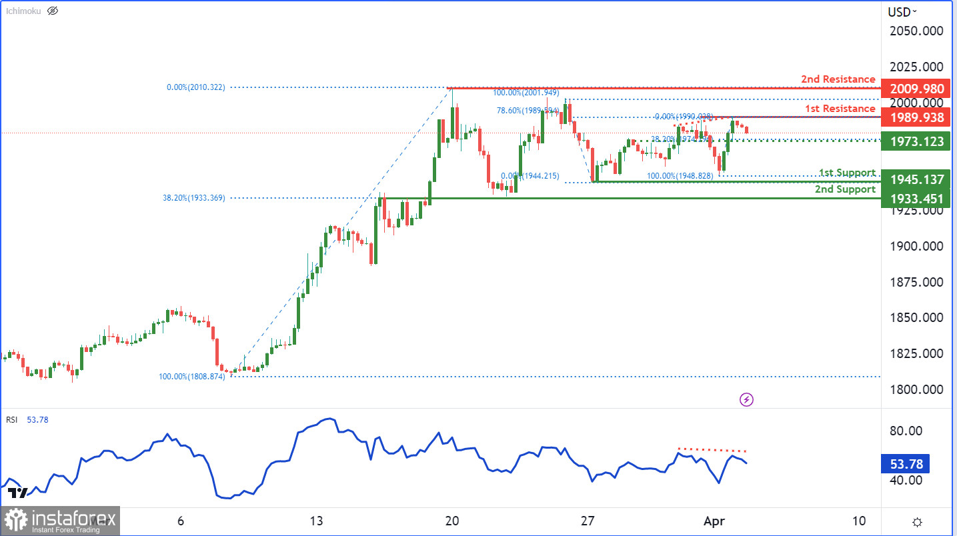
Task: Click the TradingView logo icon
Action: tap(19, 493)
